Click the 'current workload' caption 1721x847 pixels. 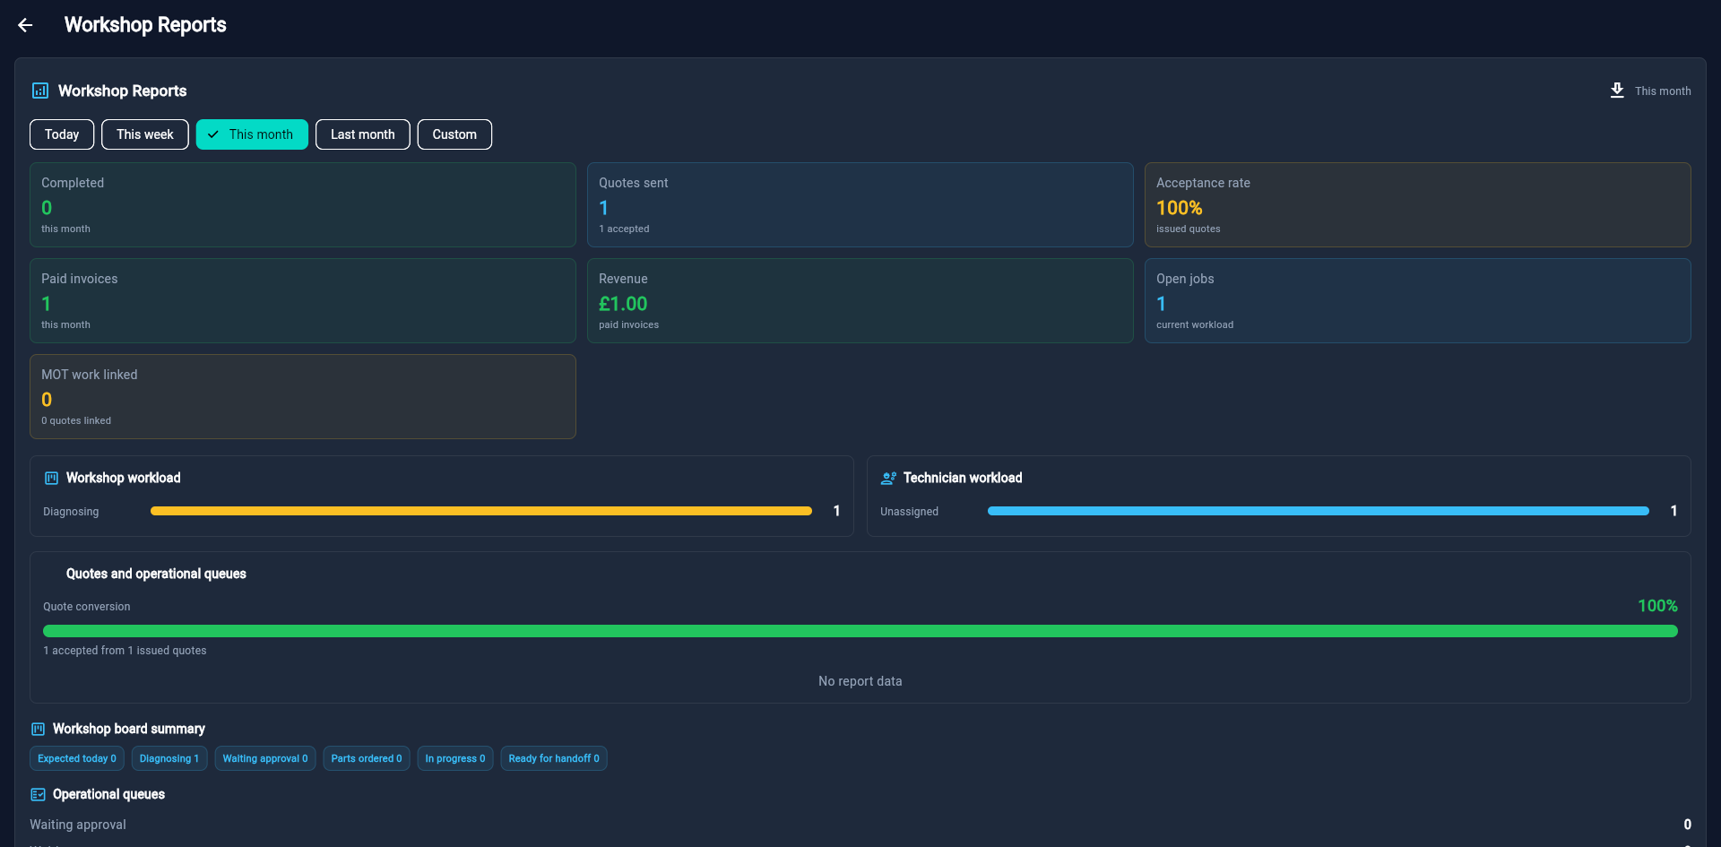coord(1195,324)
